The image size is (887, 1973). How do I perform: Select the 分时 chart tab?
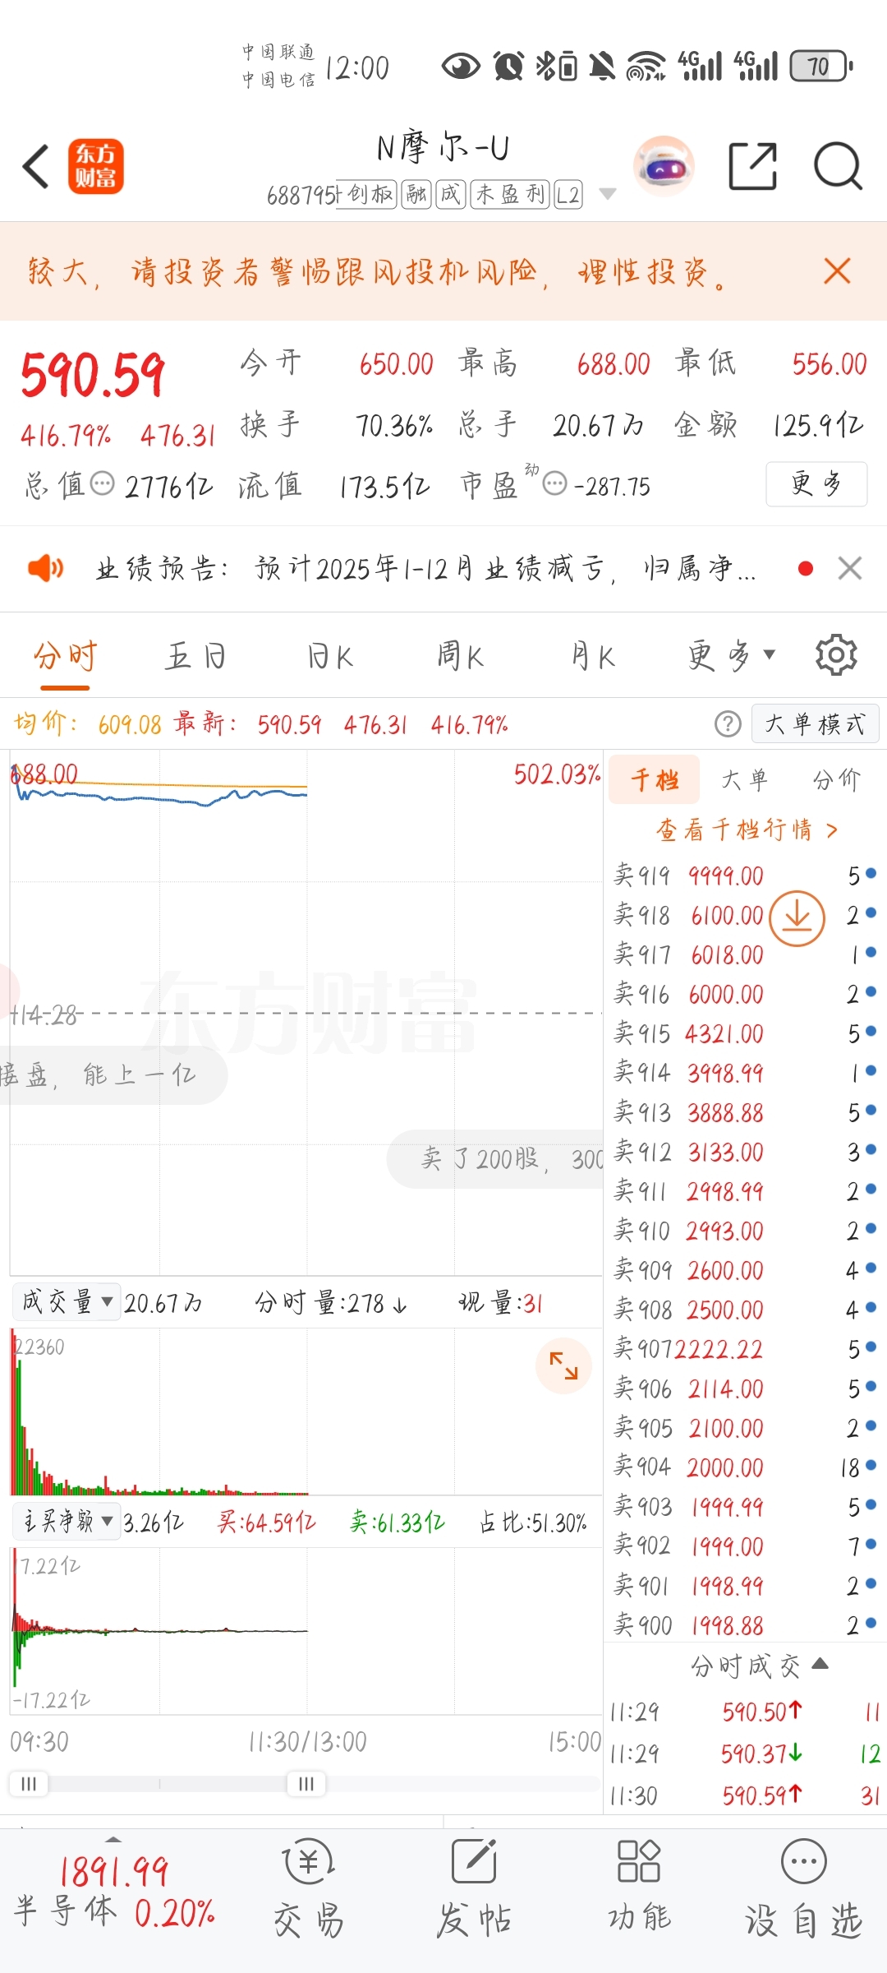(65, 656)
